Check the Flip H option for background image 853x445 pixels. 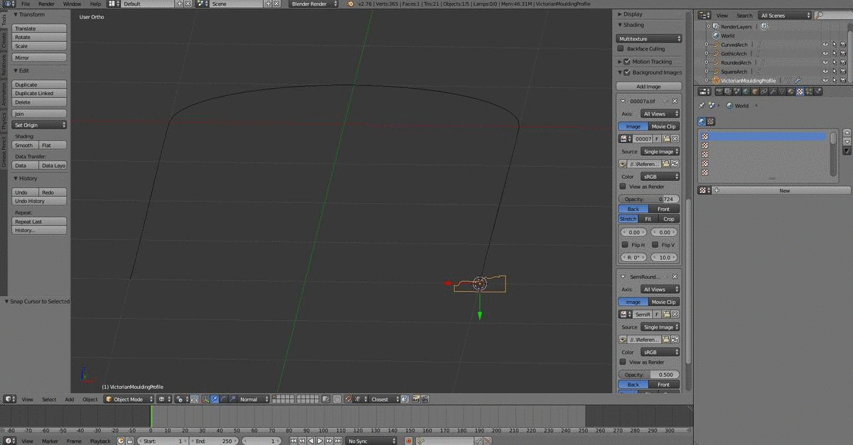pyautogui.click(x=626, y=245)
